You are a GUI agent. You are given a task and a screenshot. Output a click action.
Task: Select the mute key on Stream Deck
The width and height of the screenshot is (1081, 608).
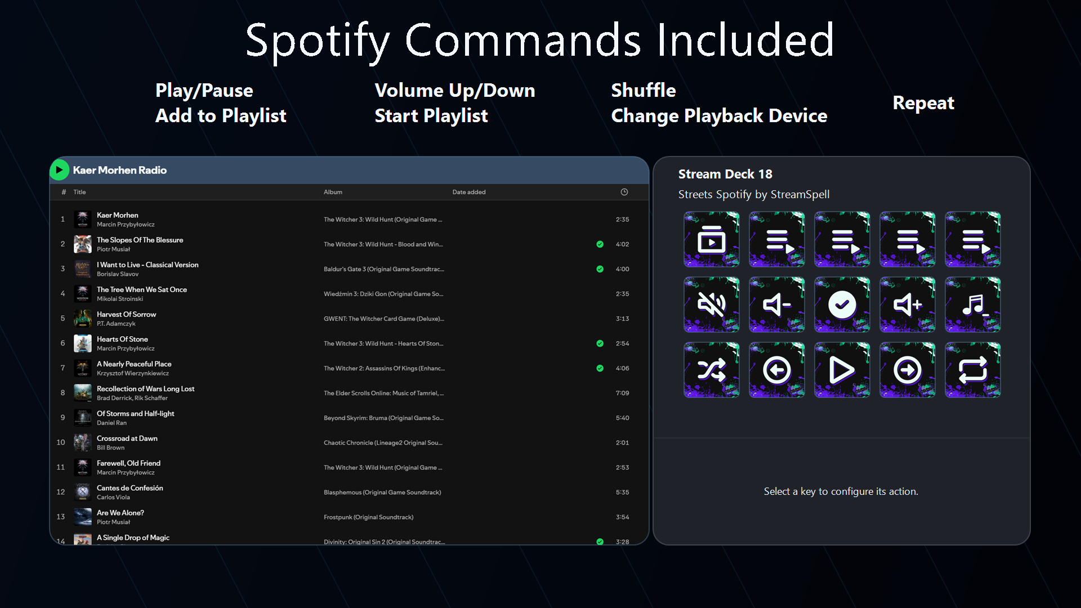[x=712, y=305]
